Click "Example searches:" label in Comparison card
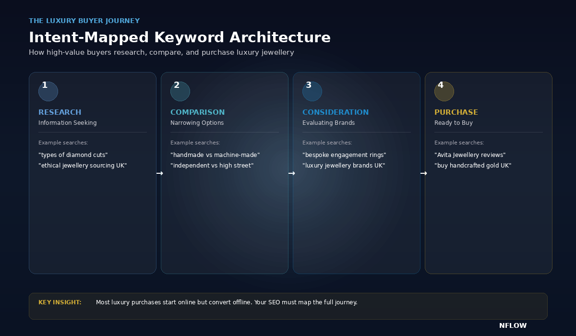The image size is (576, 336). click(x=195, y=143)
